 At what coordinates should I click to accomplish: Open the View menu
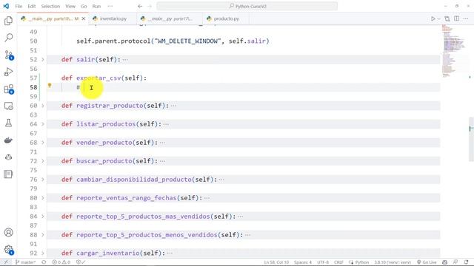click(x=70, y=6)
